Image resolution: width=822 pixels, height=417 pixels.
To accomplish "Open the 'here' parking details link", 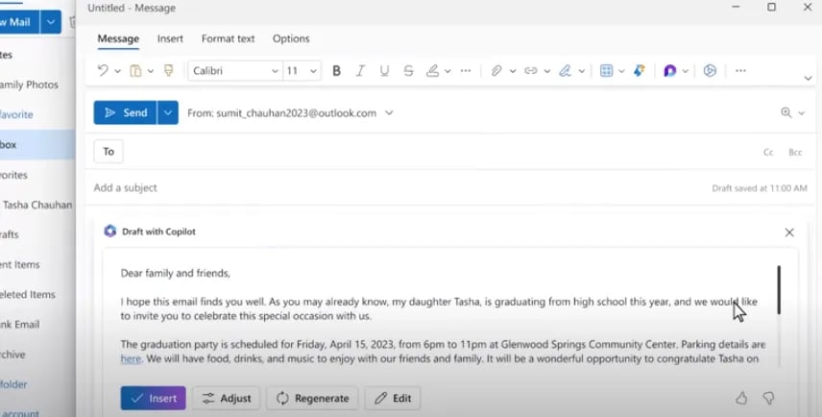I will pos(131,358).
